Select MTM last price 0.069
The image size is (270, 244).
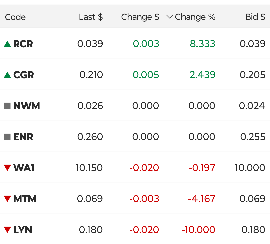point(90,199)
